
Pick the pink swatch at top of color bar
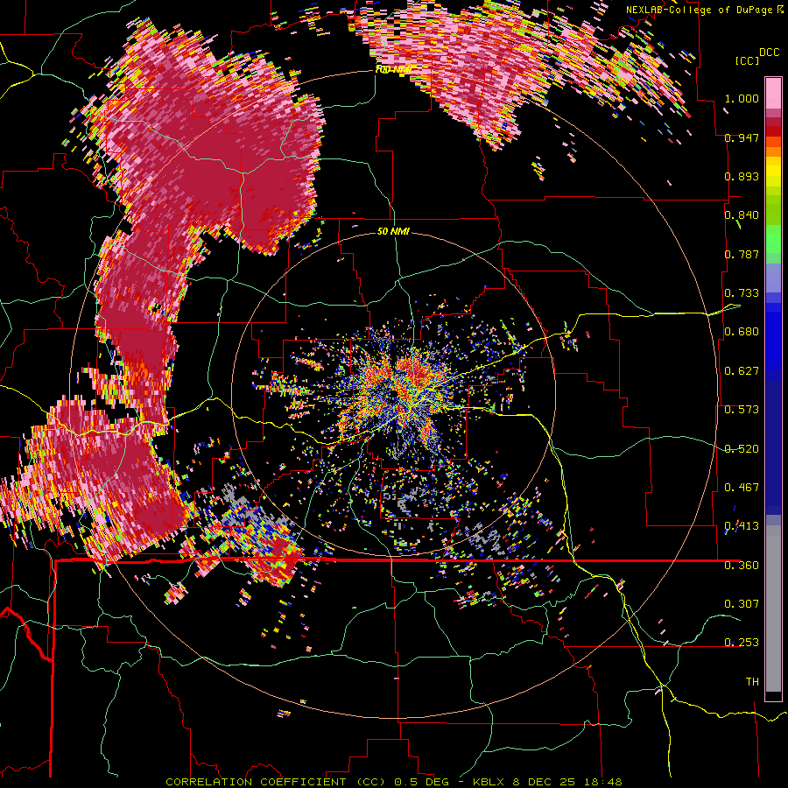pyautogui.click(x=773, y=93)
